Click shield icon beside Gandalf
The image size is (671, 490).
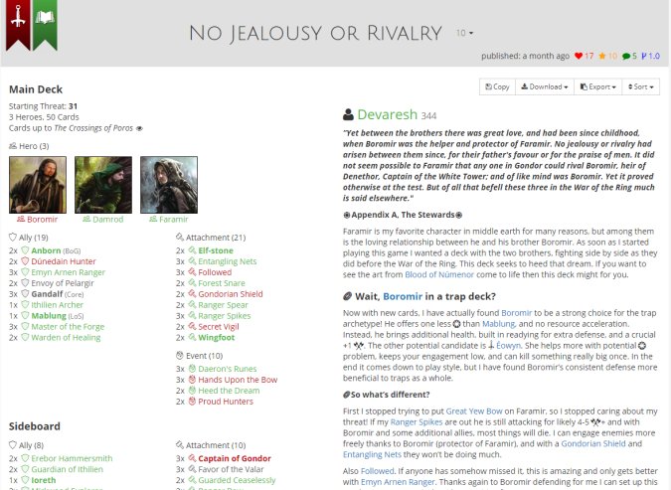click(25, 294)
